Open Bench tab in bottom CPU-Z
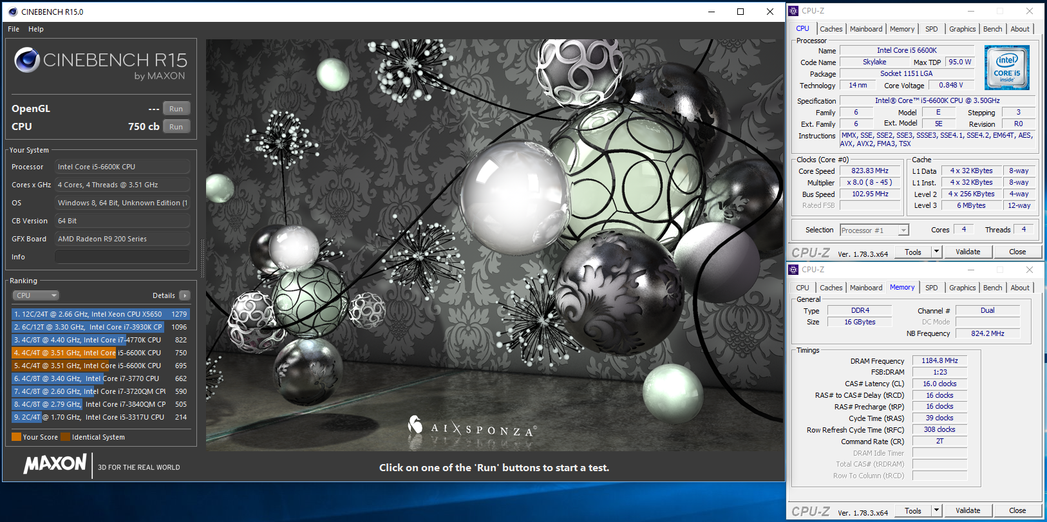The image size is (1047, 522). 992,288
